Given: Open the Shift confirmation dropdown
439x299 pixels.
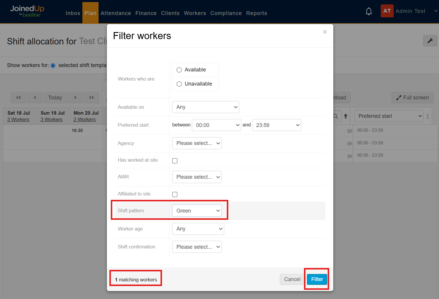Looking at the screenshot, I should (x=197, y=247).
